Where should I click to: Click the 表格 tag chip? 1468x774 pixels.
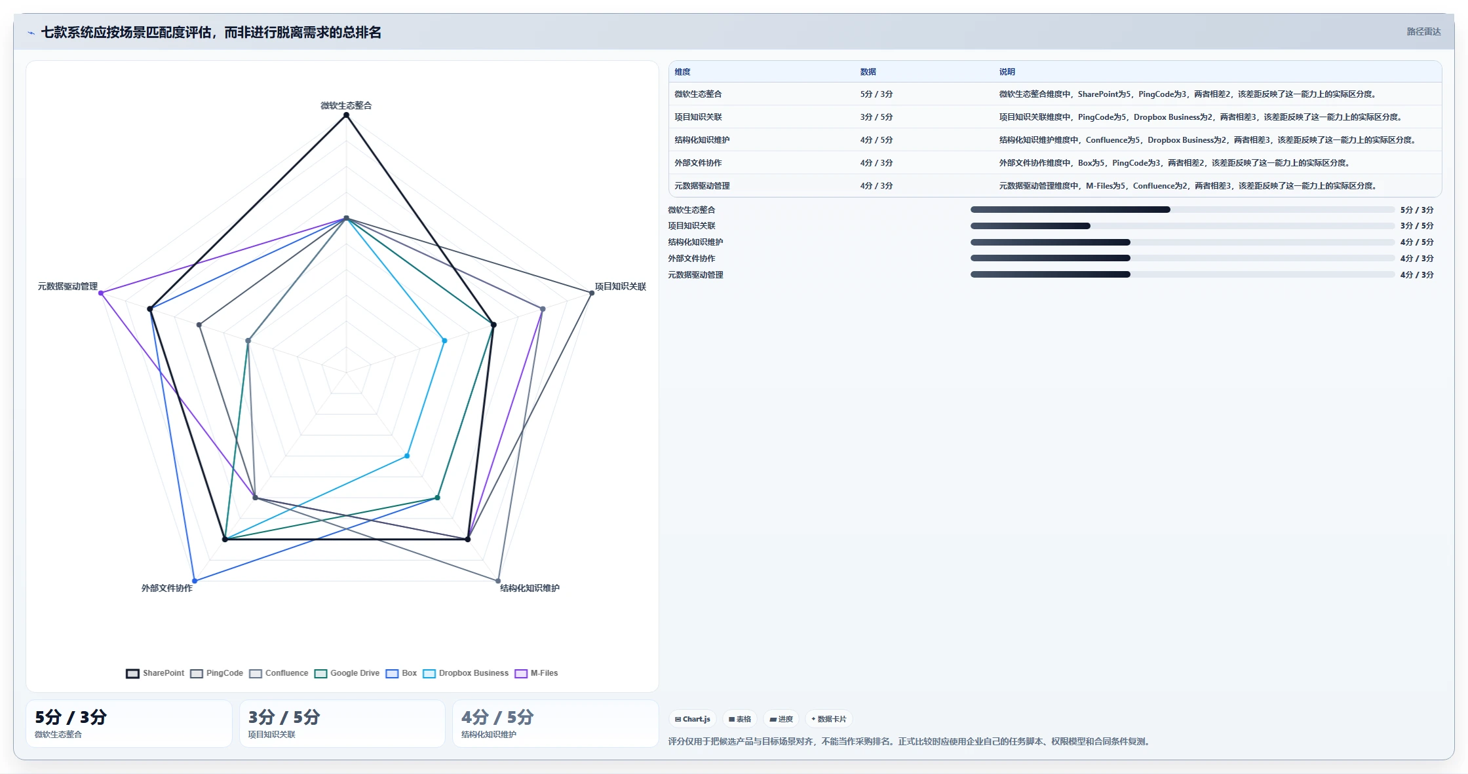(x=740, y=719)
